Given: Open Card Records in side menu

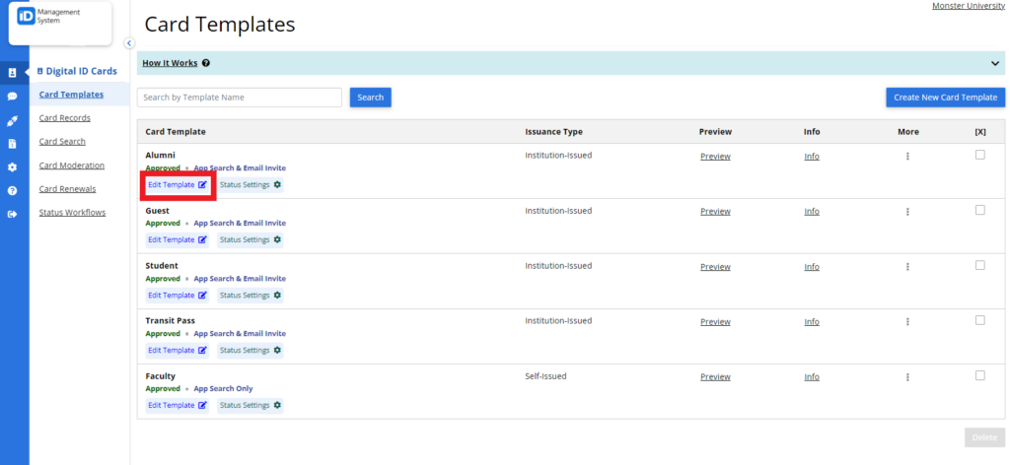Looking at the screenshot, I should tap(64, 117).
